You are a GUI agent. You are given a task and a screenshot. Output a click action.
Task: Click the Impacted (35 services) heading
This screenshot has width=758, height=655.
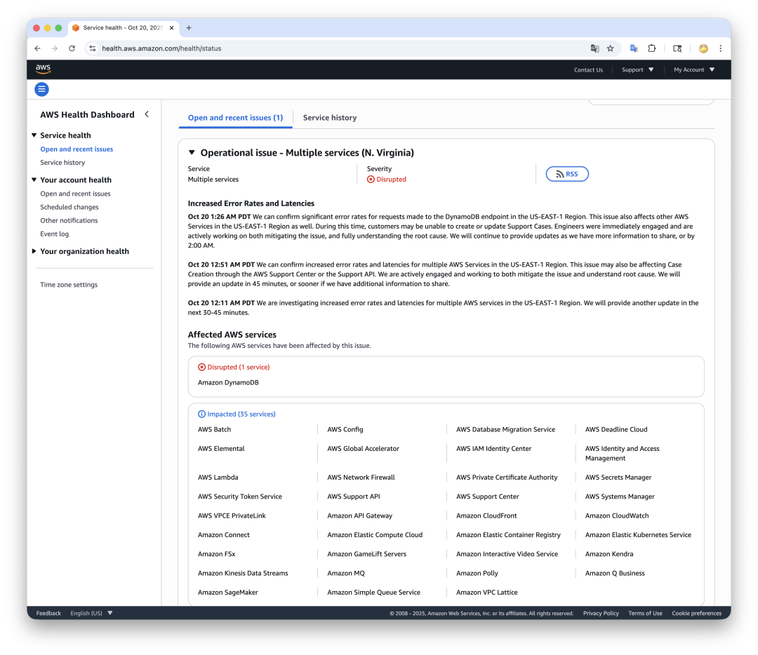pos(241,414)
